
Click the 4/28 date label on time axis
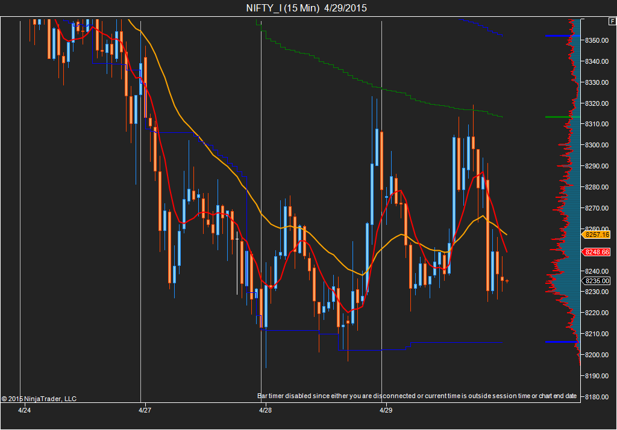point(265,410)
